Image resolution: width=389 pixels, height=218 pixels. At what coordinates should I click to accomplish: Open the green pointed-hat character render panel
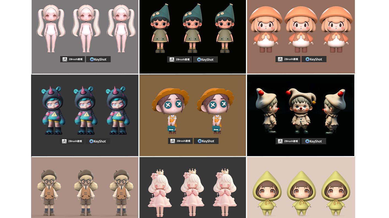(193, 37)
